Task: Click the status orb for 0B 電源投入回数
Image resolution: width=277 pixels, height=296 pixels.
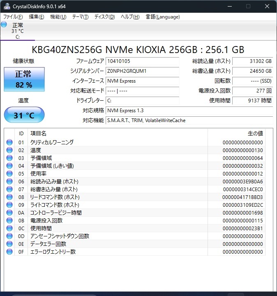Action: [x=9, y=220]
